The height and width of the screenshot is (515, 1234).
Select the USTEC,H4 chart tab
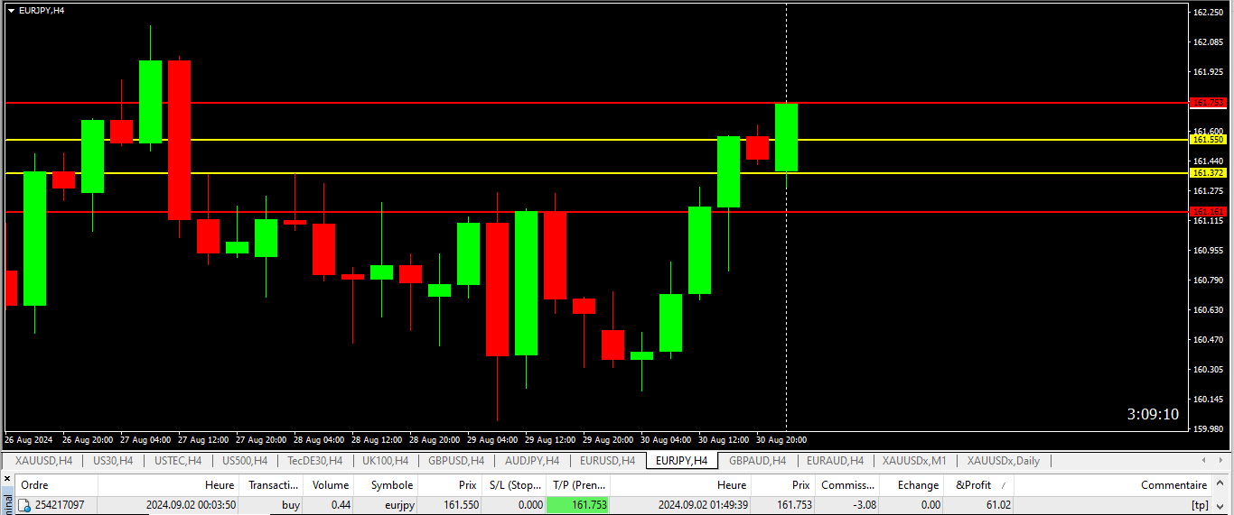click(x=178, y=461)
